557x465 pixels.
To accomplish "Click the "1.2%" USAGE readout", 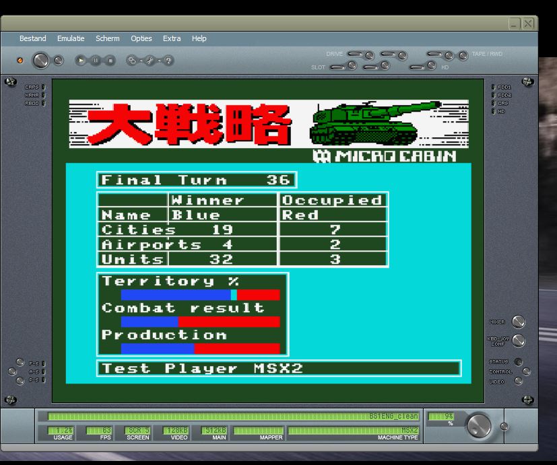I will [61, 430].
